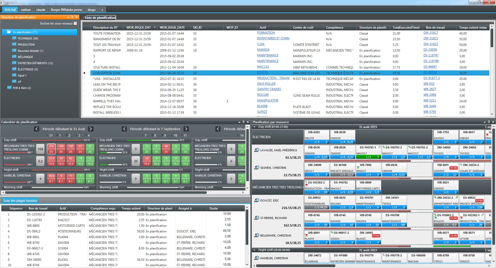Switch to the MAt full tab
The height and width of the screenshot is (268, 496).
pos(10,10)
